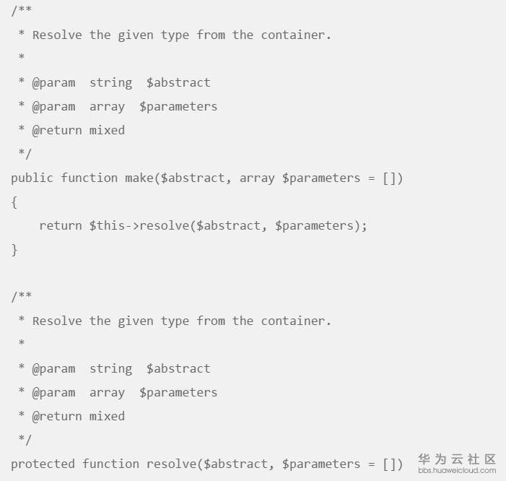Click '$abstract' in the make function signature
The width and height of the screenshot is (506, 481).
click(x=193, y=178)
